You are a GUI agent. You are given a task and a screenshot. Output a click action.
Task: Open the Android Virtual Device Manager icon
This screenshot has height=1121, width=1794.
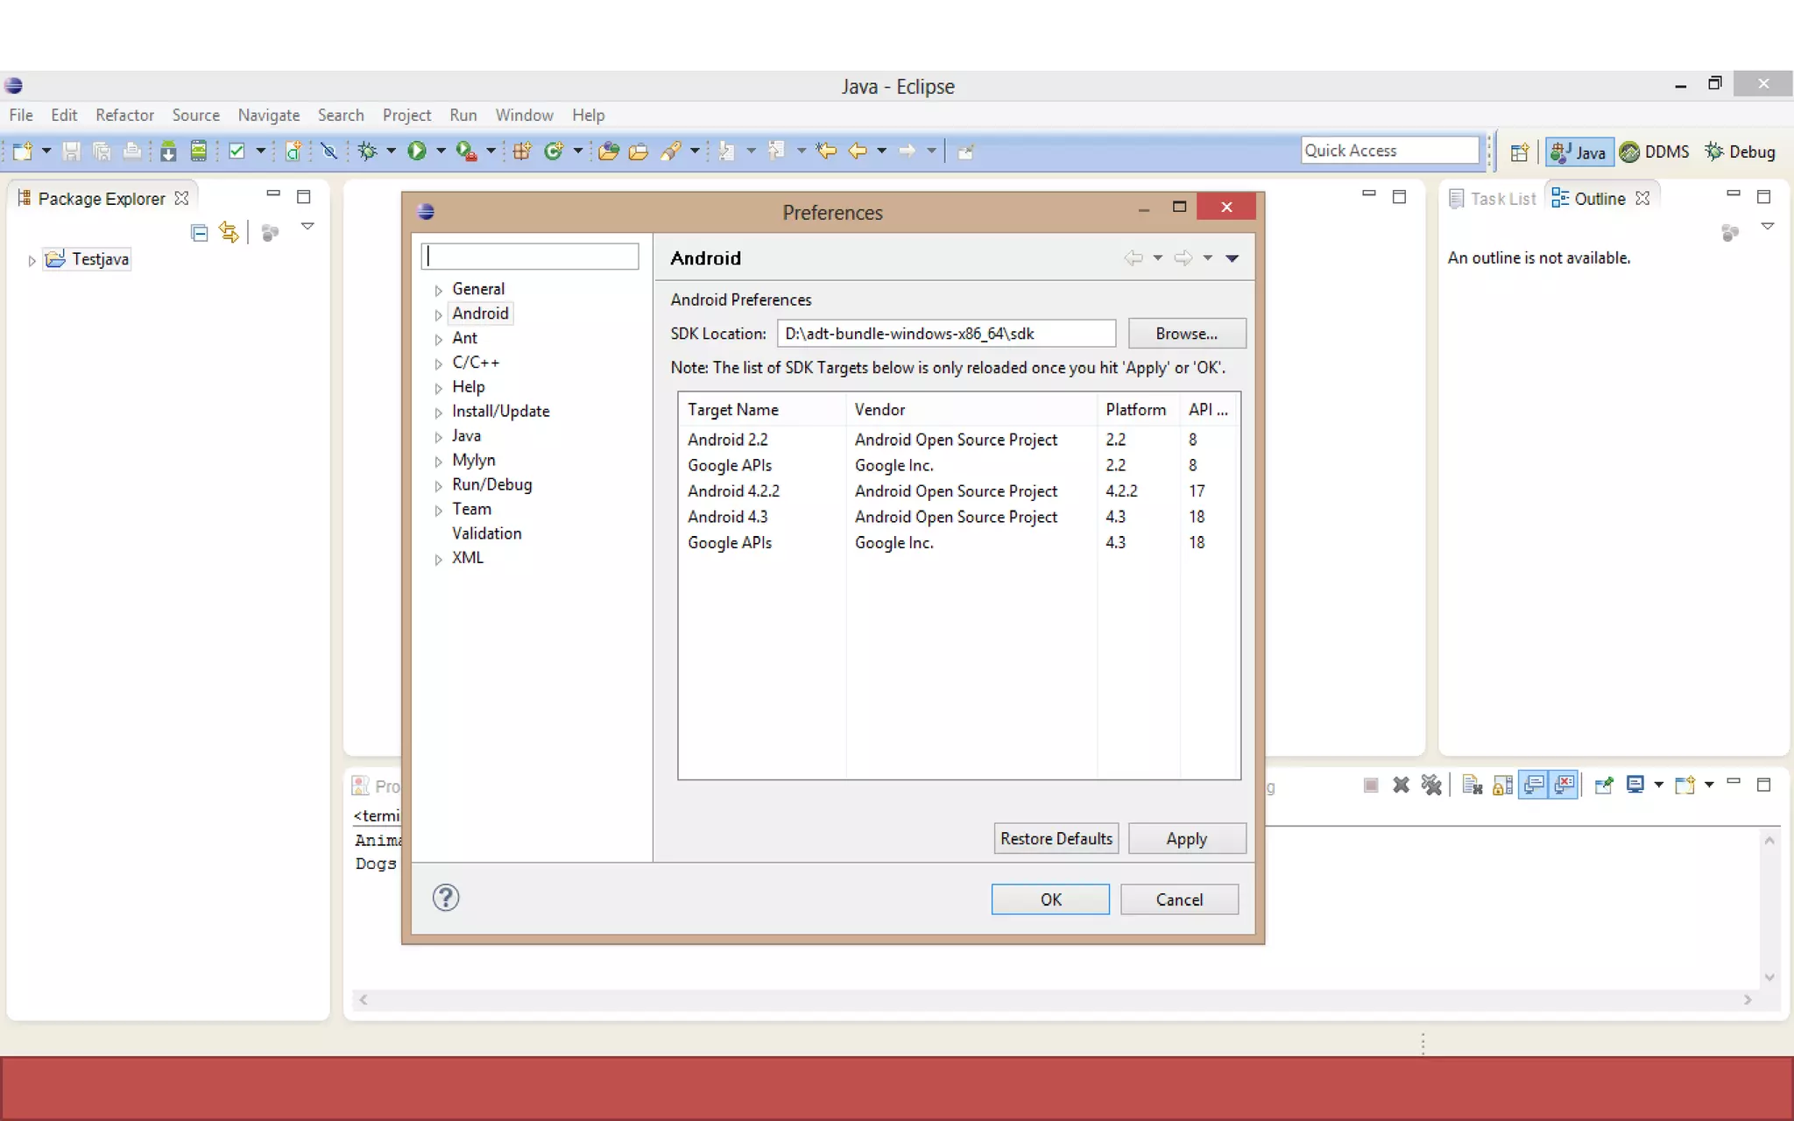click(x=199, y=152)
